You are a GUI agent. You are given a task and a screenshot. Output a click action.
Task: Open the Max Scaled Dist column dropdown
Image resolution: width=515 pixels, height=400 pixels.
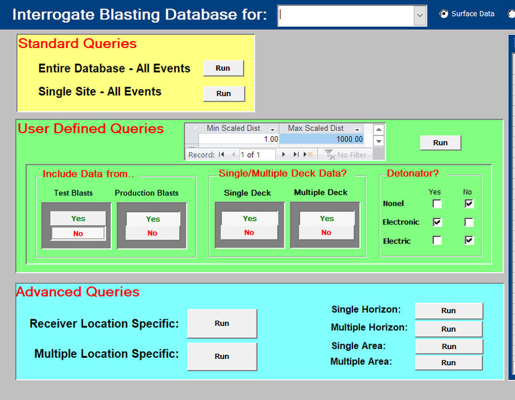[x=356, y=128]
